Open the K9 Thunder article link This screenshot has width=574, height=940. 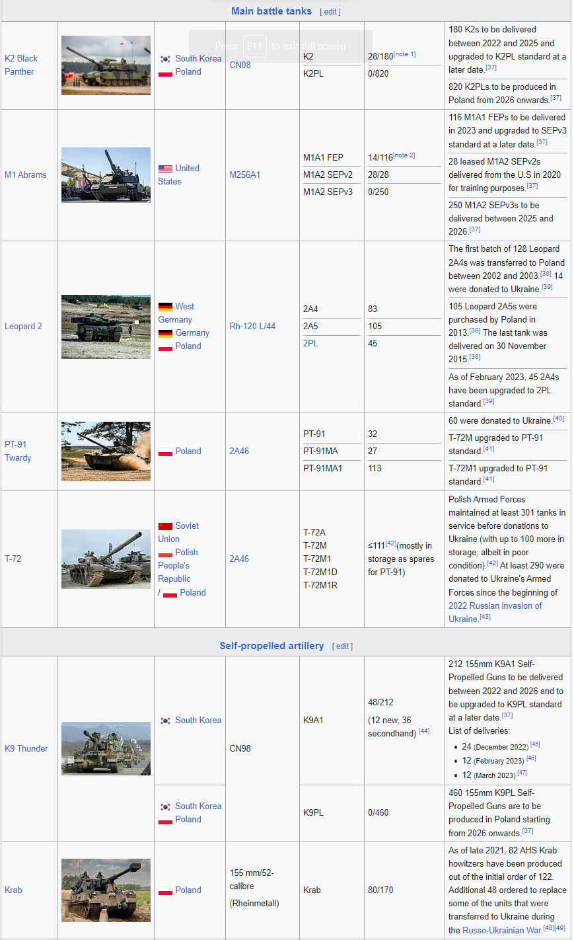tap(26, 748)
